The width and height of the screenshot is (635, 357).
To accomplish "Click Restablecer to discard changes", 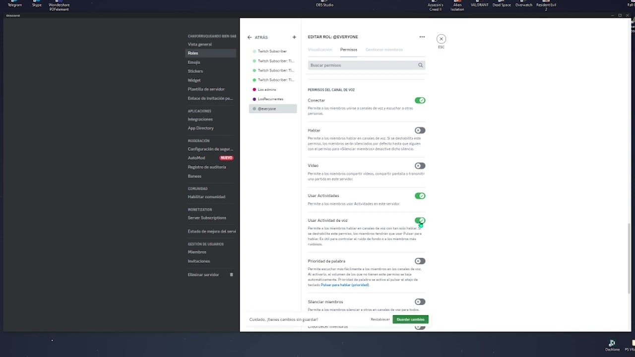I will 380,319.
